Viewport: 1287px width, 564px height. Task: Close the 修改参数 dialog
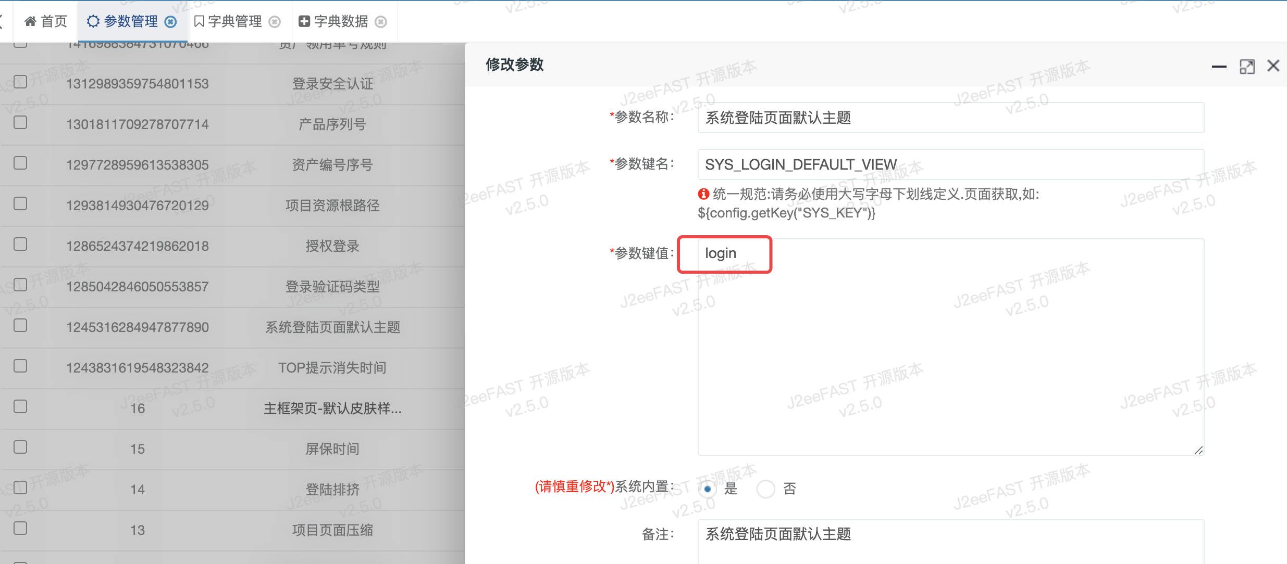[1273, 66]
